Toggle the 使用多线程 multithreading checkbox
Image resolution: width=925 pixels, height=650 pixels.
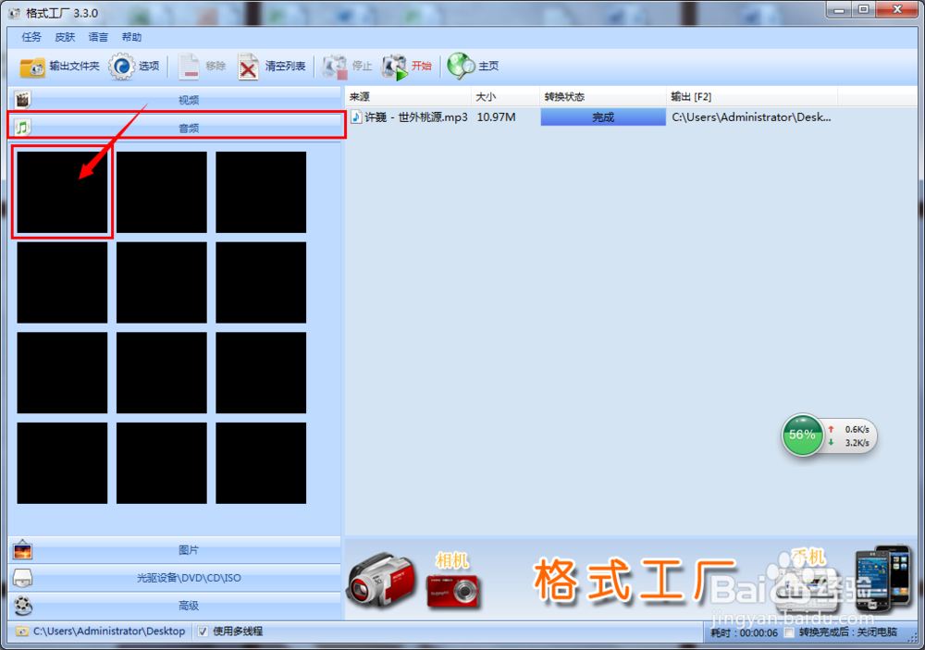tap(203, 632)
